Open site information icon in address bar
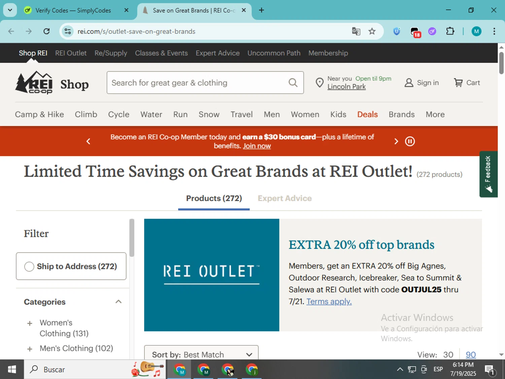 68,31
